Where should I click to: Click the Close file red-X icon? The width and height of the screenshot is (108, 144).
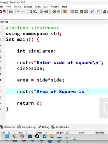coord(5,11)
